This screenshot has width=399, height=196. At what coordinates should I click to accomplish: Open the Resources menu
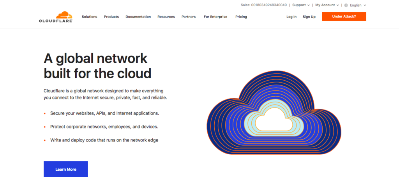[x=166, y=17]
